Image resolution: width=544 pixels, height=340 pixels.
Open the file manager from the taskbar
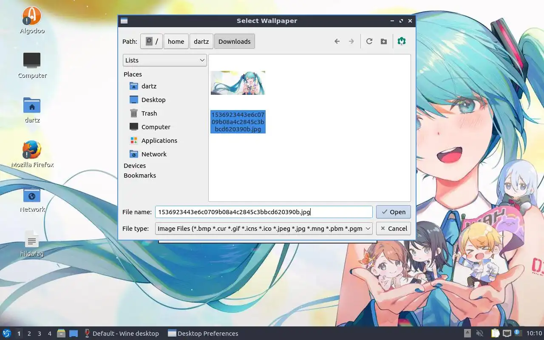61,334
